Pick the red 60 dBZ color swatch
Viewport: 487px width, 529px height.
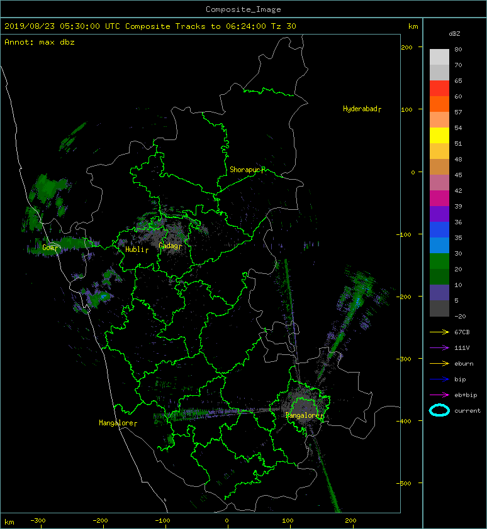pyautogui.click(x=439, y=89)
